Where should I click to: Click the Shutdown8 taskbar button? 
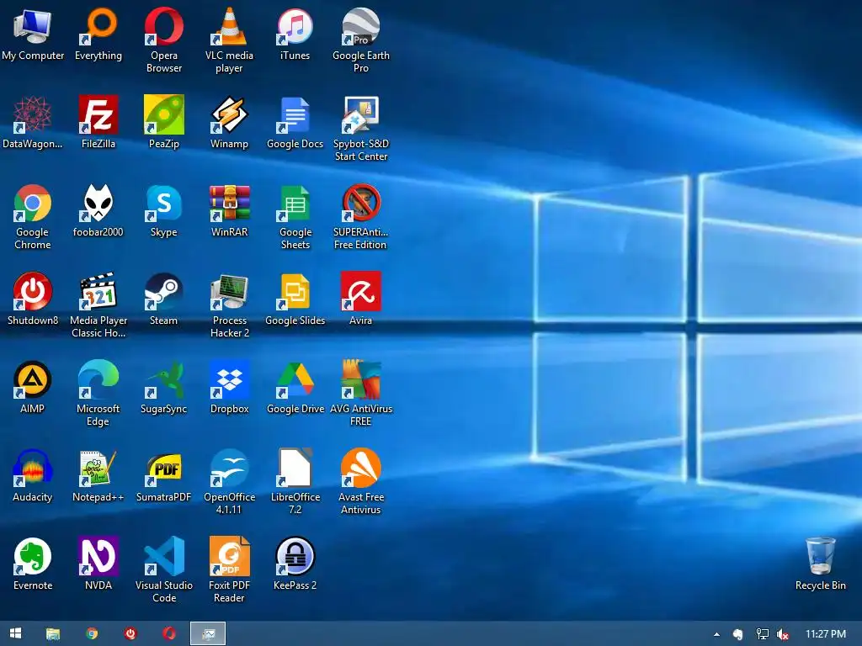click(130, 633)
